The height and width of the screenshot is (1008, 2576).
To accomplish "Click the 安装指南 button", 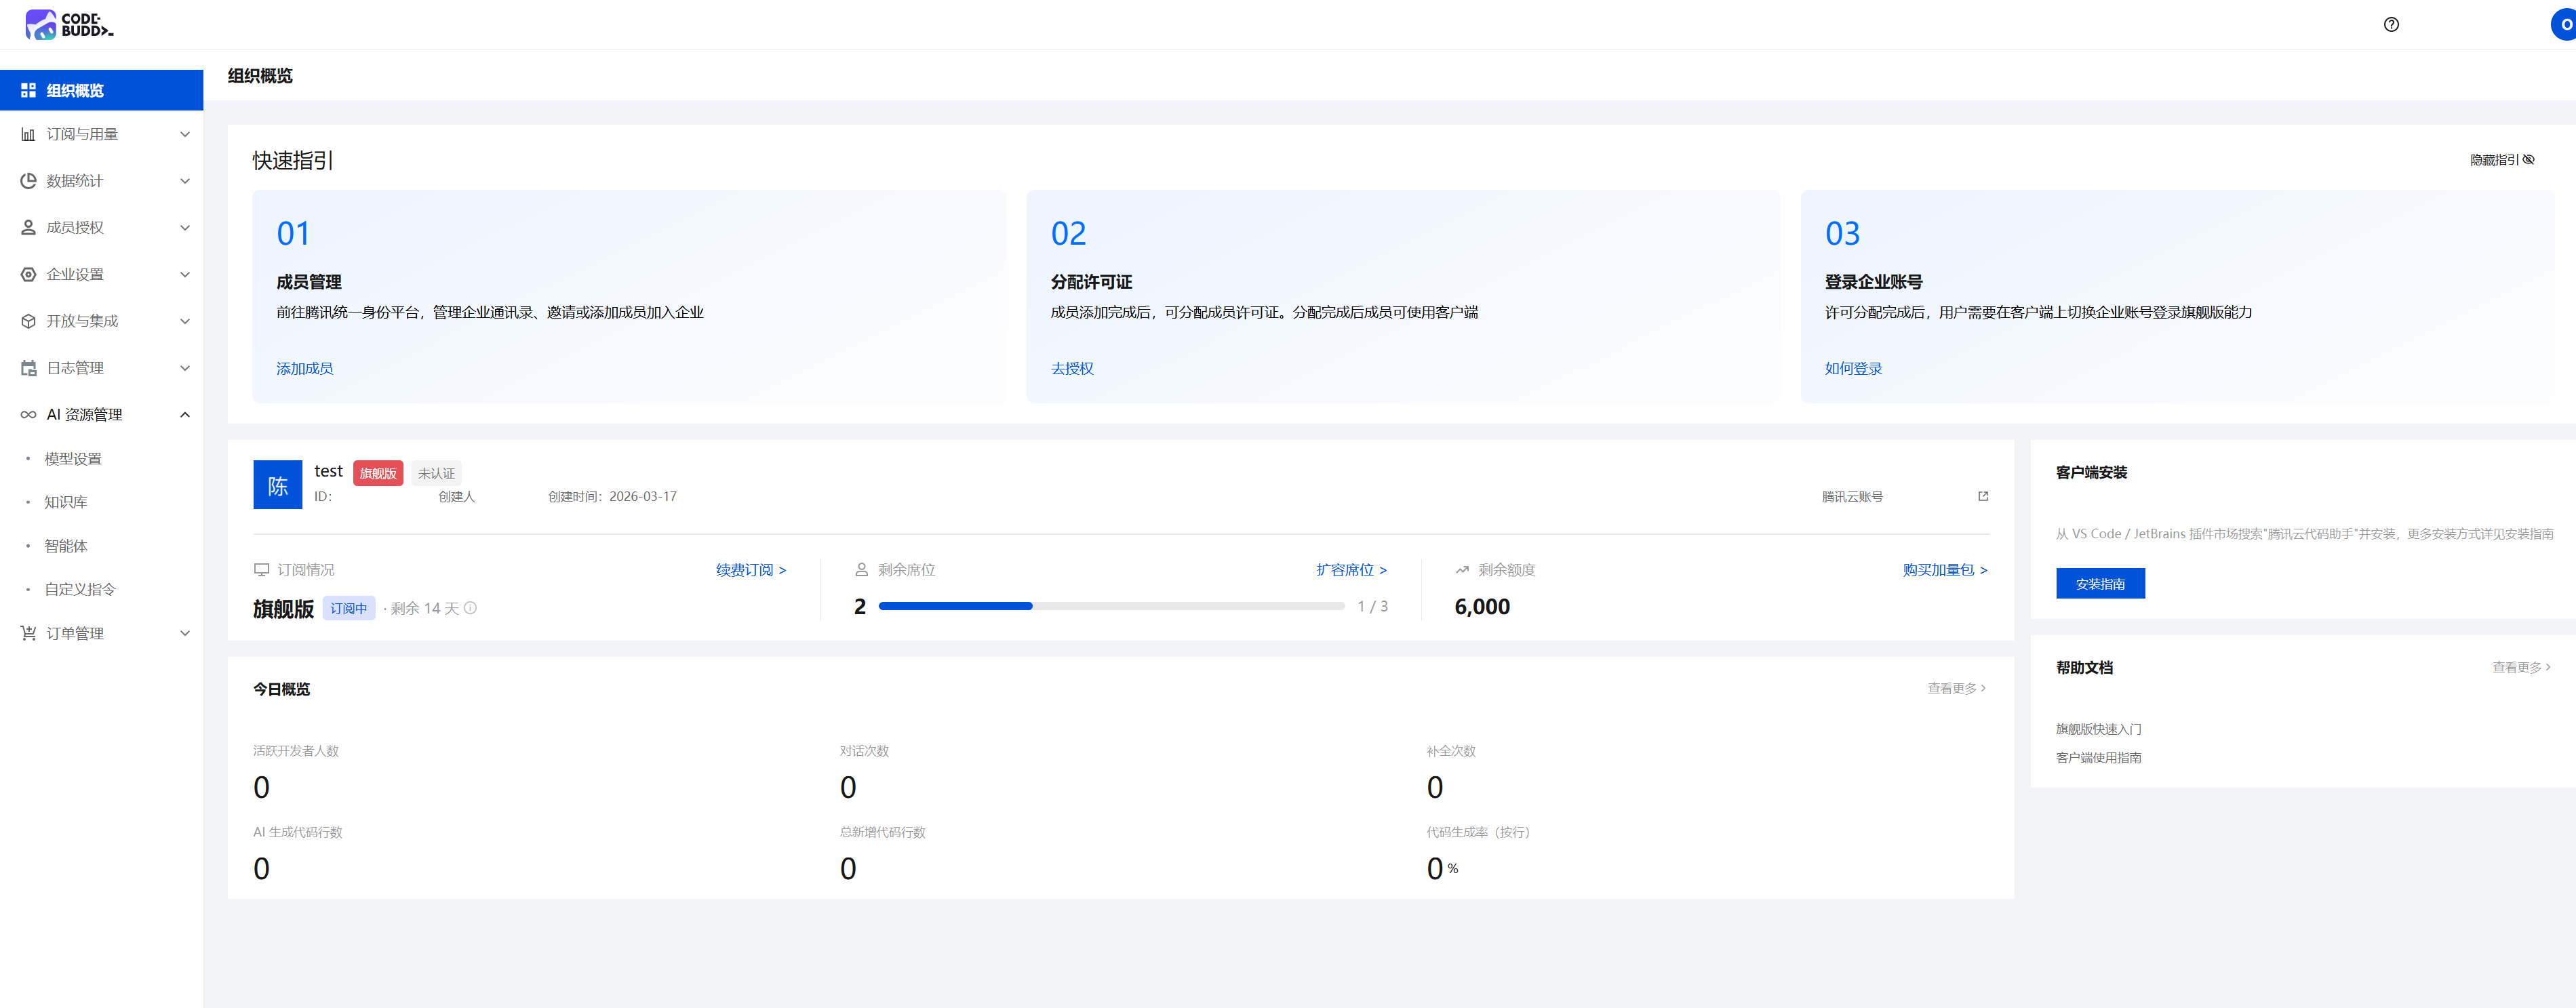I will click(2100, 584).
